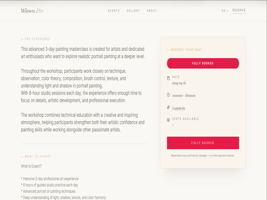Click the rectangular Fully Booked button at card bottom
The height and width of the screenshot is (200, 267).
tap(203, 143)
